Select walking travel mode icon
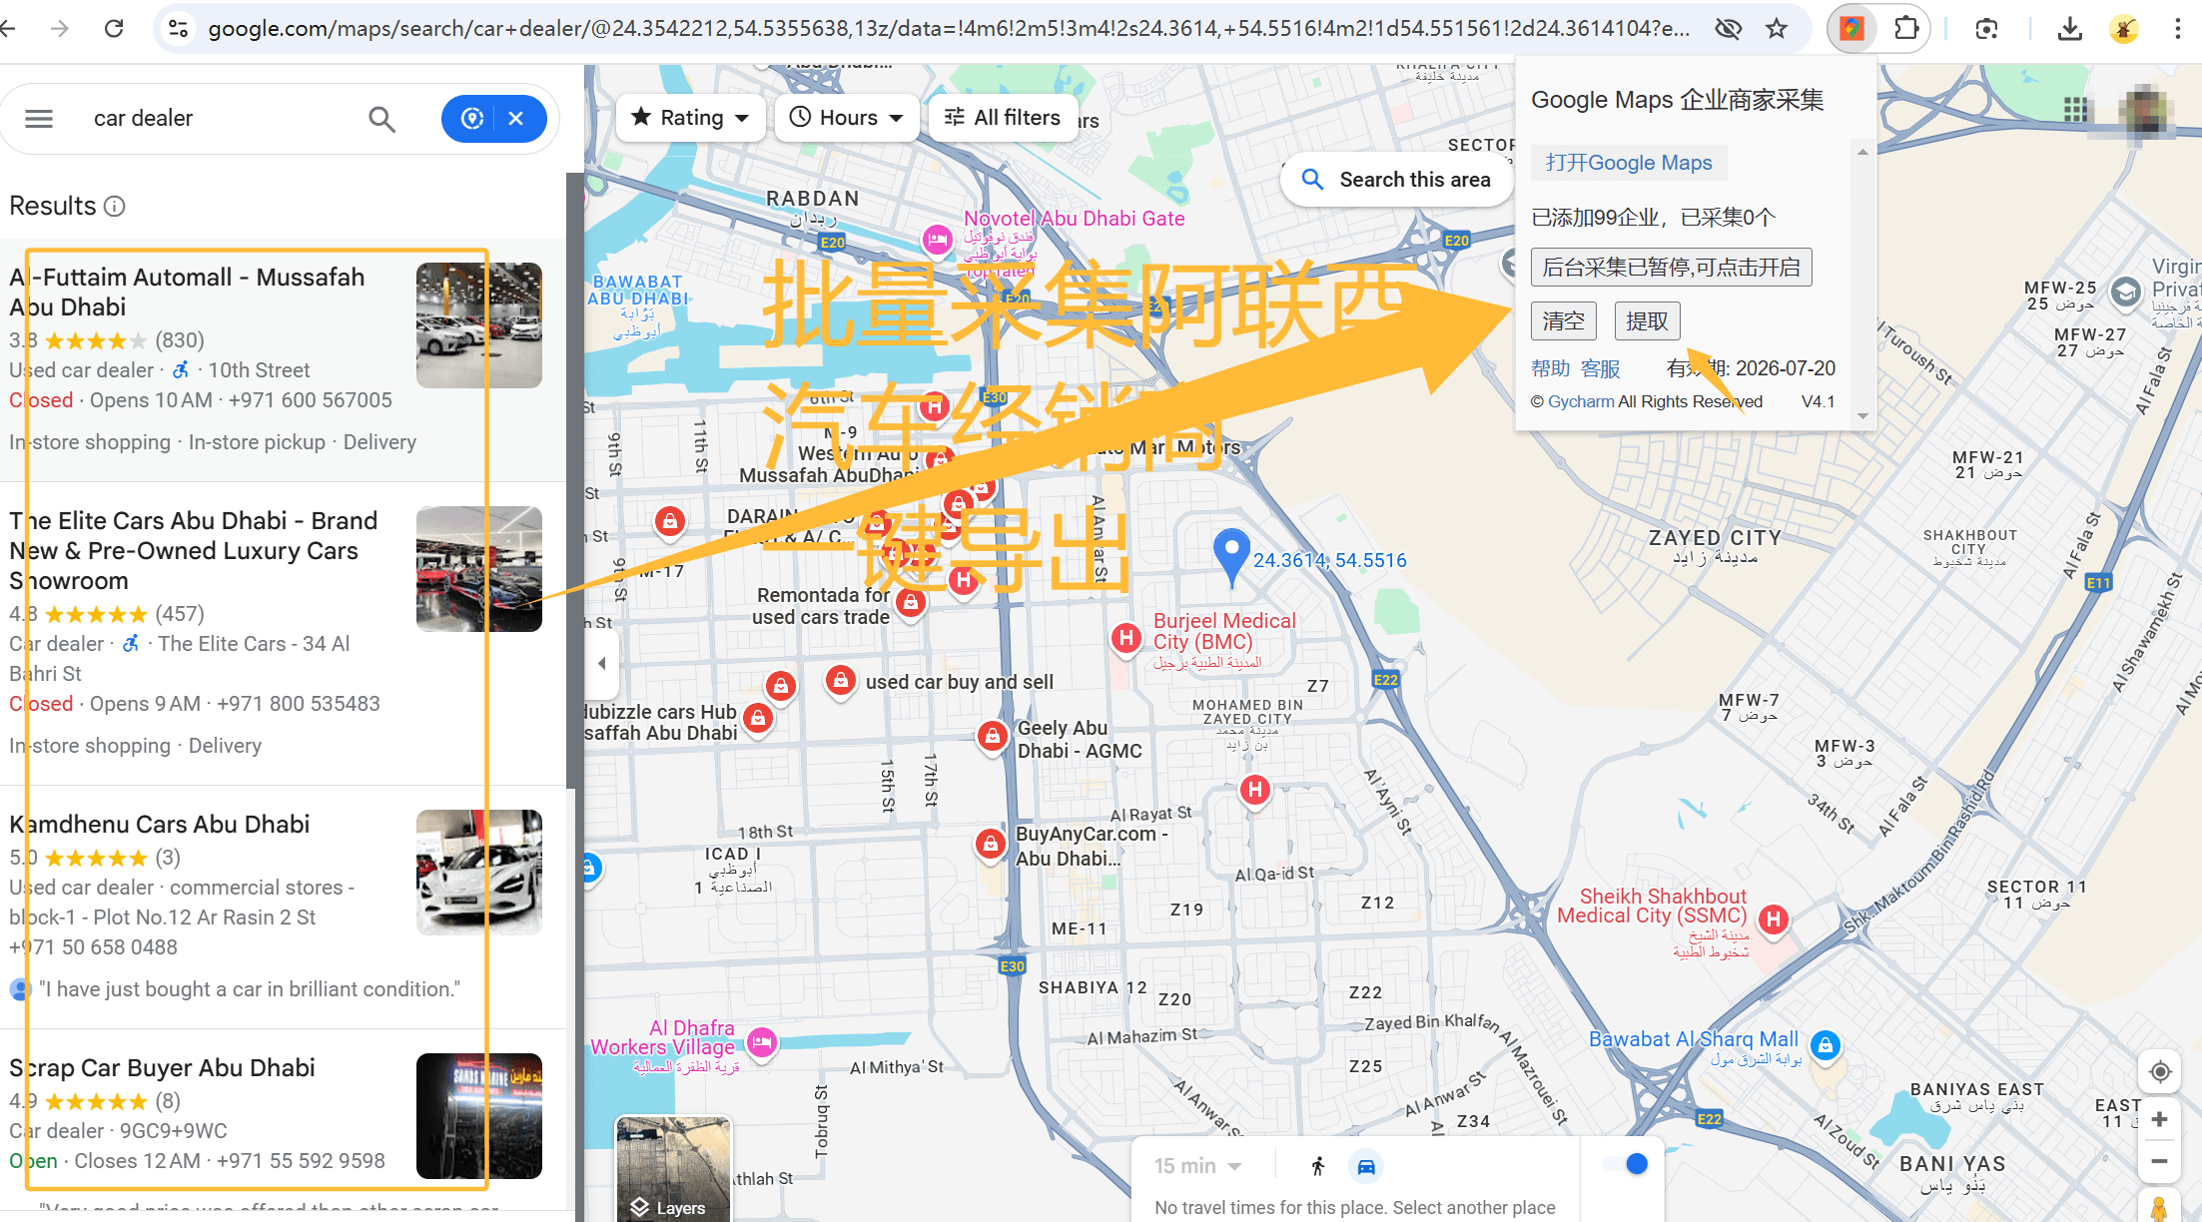 [x=1318, y=1166]
